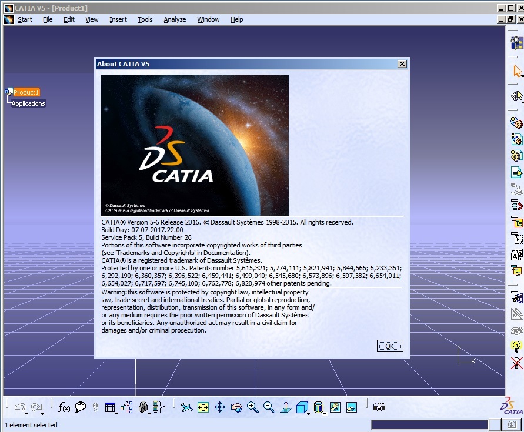Select the Rotate view tool
The height and width of the screenshot is (432, 524).
pos(236,407)
